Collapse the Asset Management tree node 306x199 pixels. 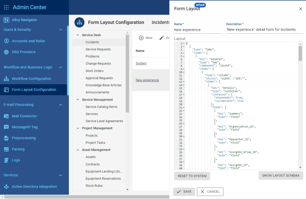pos(78,150)
